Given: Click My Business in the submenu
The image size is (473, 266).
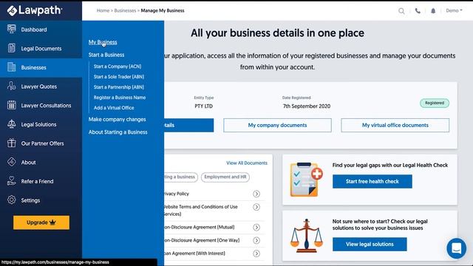Looking at the screenshot, I should point(103,42).
